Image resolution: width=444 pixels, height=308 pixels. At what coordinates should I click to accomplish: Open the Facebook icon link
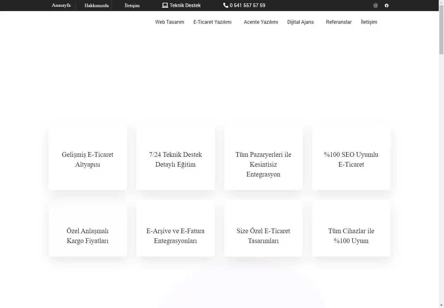387,6
